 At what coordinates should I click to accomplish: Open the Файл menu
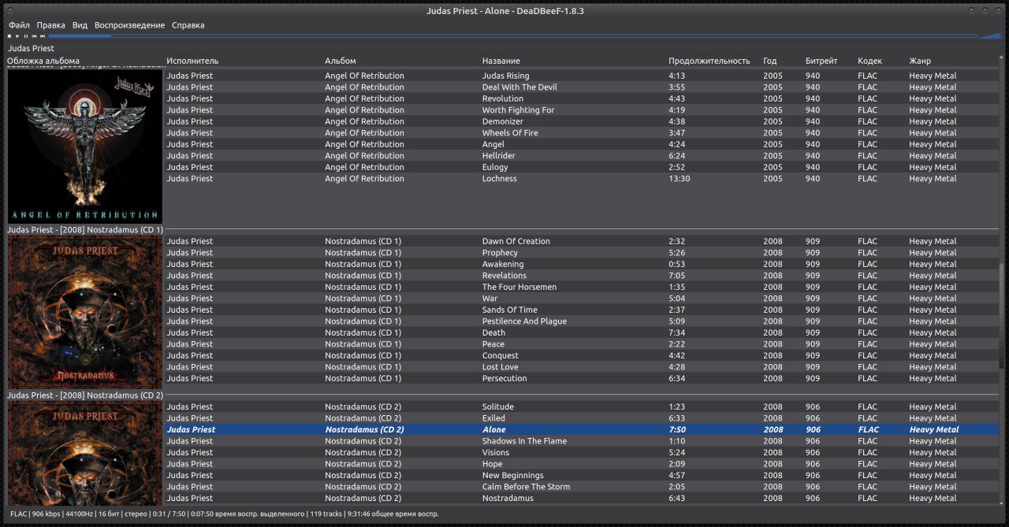[x=19, y=25]
